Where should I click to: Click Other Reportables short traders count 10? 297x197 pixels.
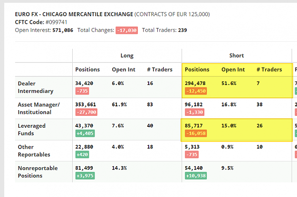point(259,147)
